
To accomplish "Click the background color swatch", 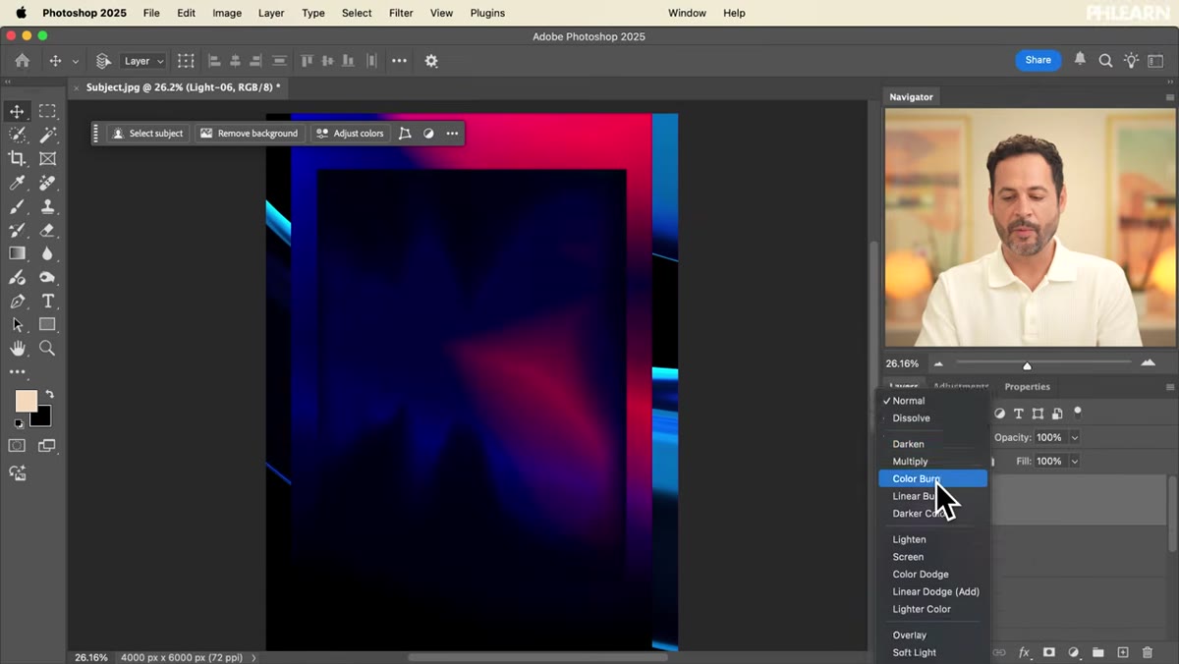I will click(40, 415).
